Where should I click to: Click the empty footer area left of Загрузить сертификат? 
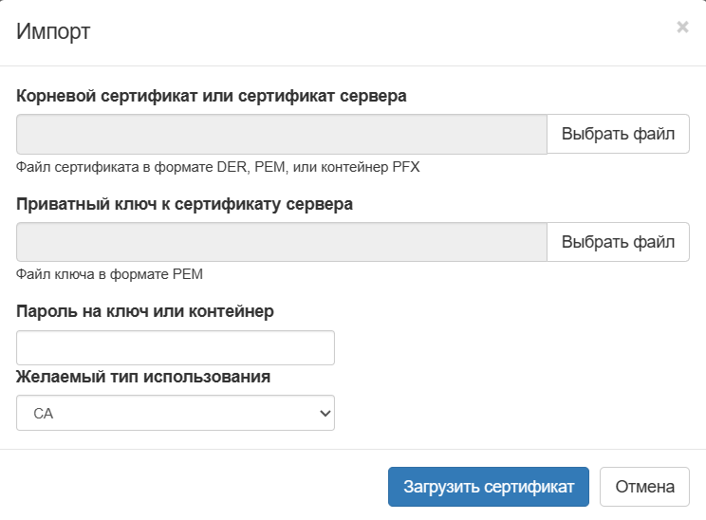190,487
